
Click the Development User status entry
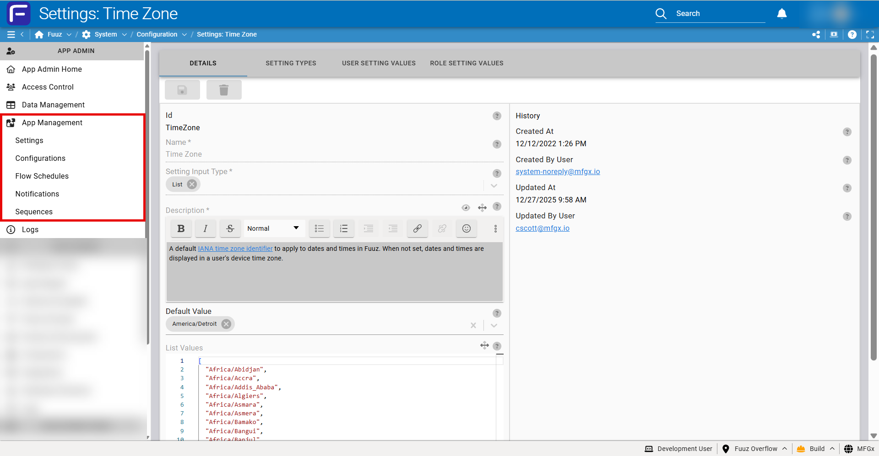678,449
